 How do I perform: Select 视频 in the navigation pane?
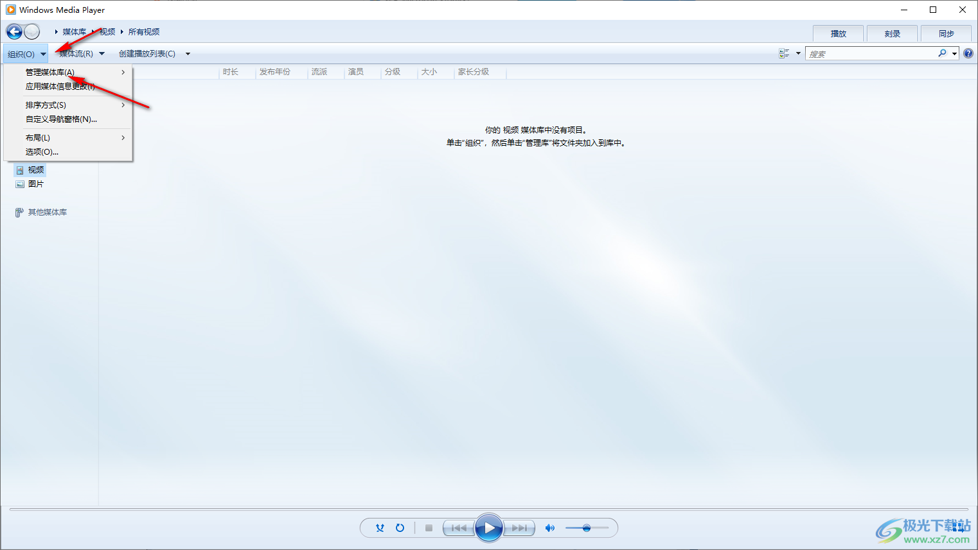[x=36, y=170]
